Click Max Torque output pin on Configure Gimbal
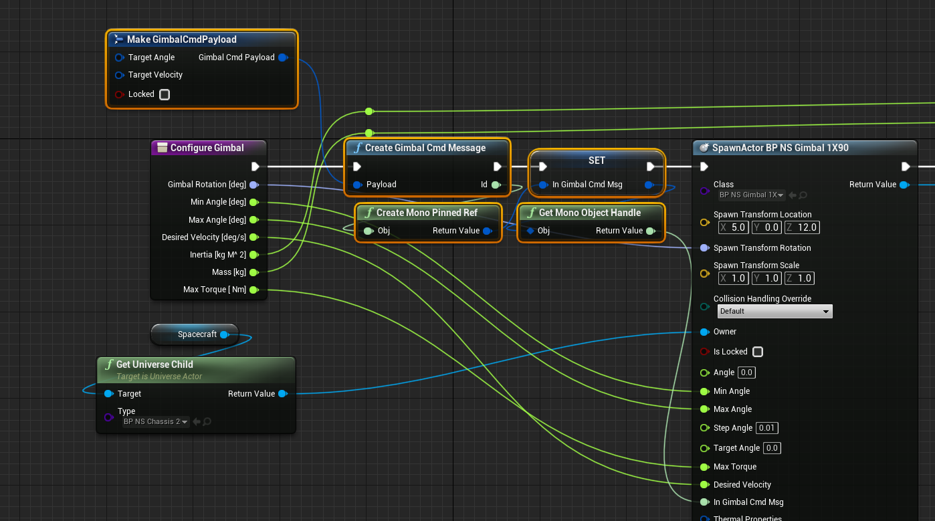 (x=254, y=290)
